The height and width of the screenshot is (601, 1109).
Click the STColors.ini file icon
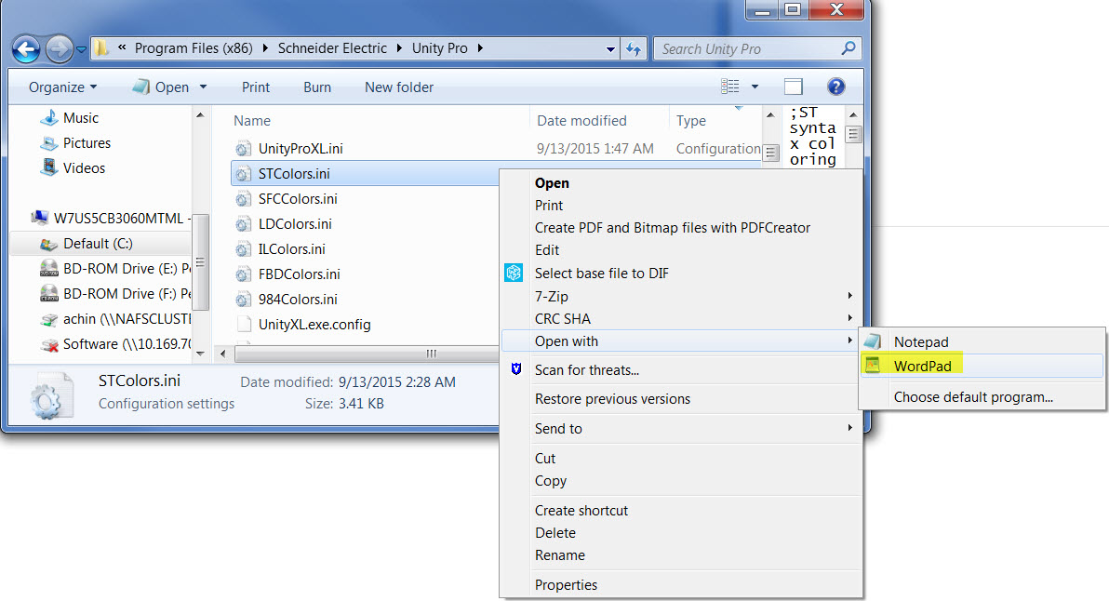point(244,174)
